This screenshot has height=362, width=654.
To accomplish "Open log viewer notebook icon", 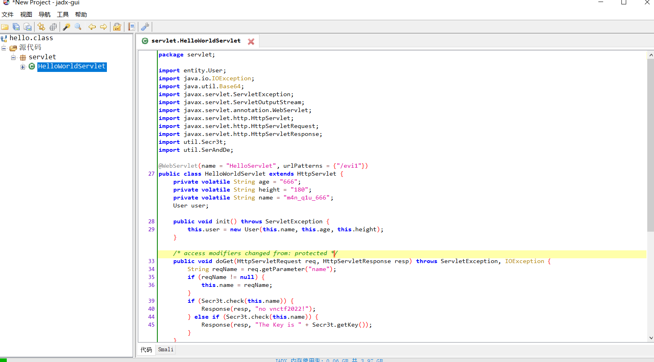I will coord(132,27).
